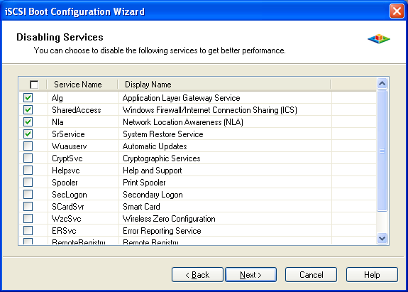
Task: Select the Alg service name
Action: coord(57,98)
